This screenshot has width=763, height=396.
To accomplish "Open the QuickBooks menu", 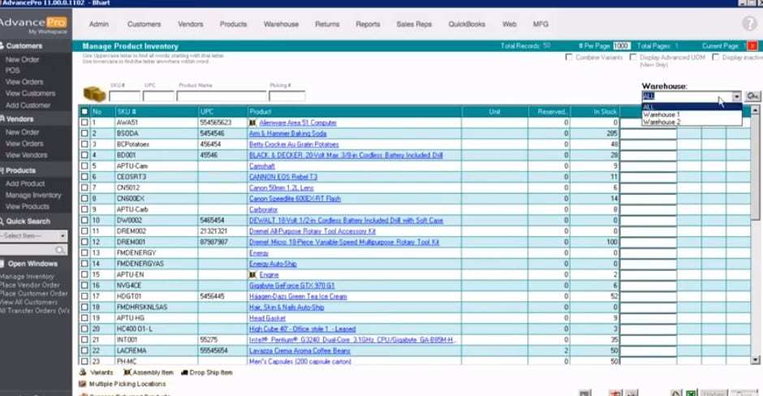I will click(x=466, y=24).
